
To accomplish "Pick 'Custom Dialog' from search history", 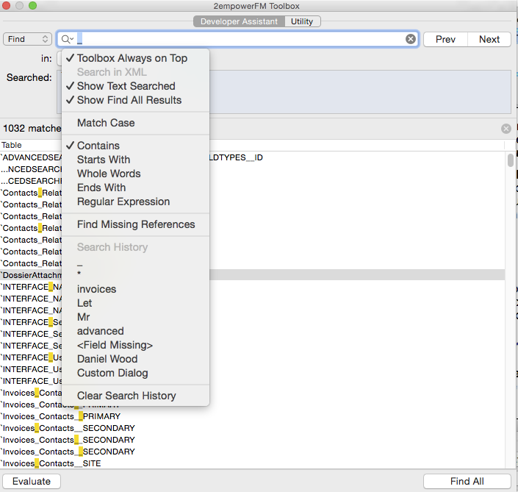I will tap(135, 373).
